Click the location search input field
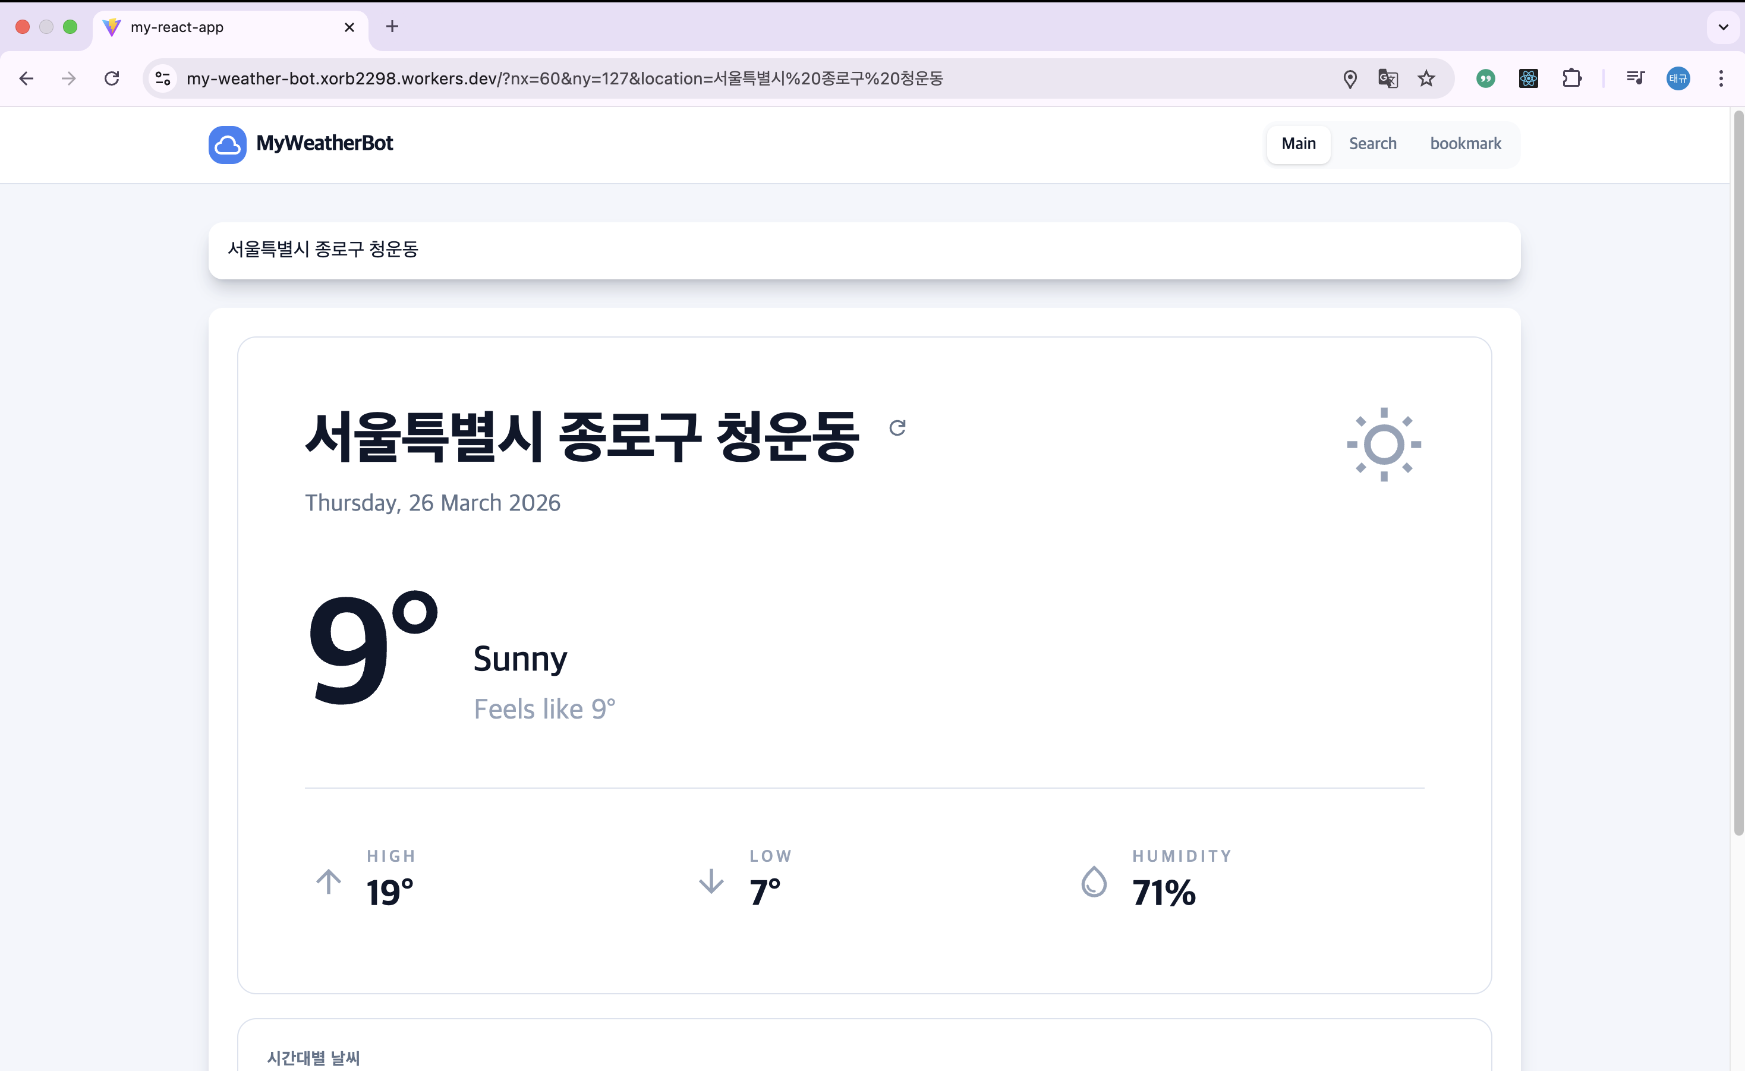Image resolution: width=1745 pixels, height=1071 pixels. [x=864, y=250]
